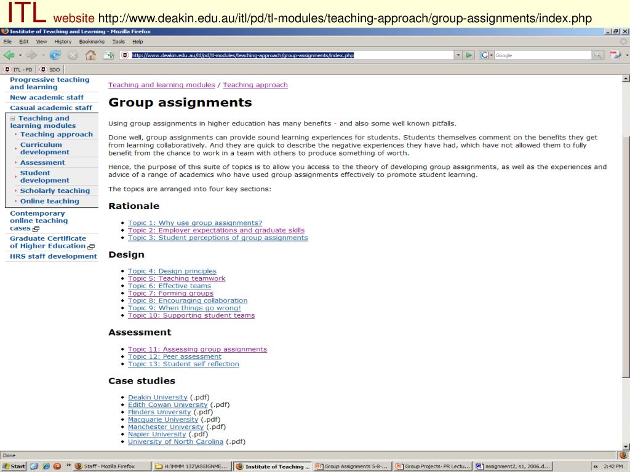The image size is (630, 472).
Task: Click the Forward arrow button
Action: (x=31, y=55)
